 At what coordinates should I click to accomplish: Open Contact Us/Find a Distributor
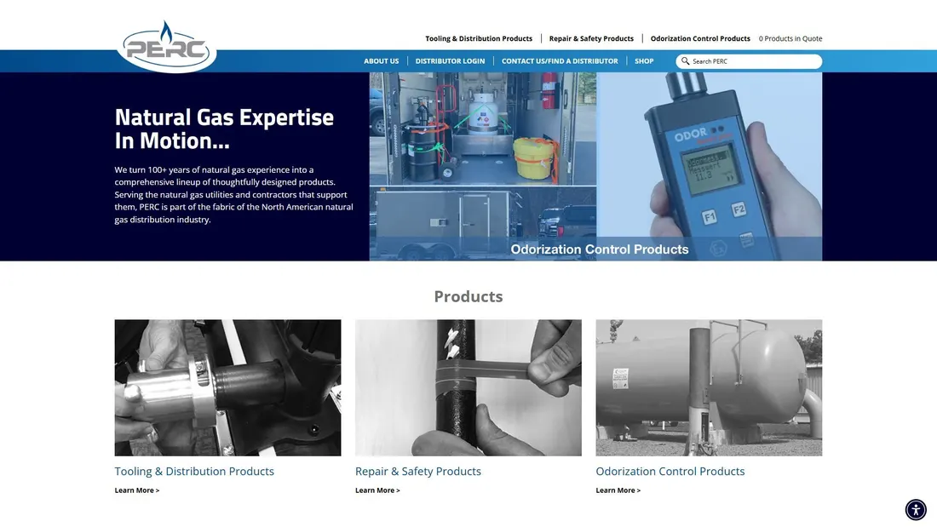[x=560, y=61]
